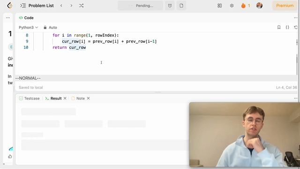Open the Problem List panel
300x169 pixels.
[37, 6]
